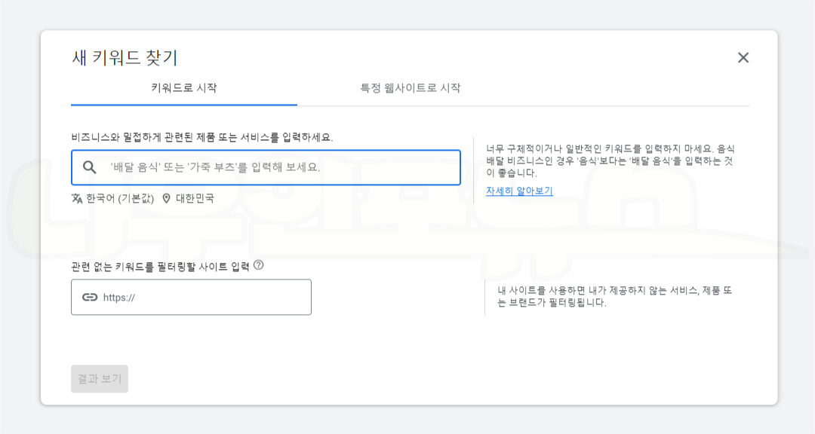
Task: Dismiss the dialog using the close X
Action: (x=743, y=57)
